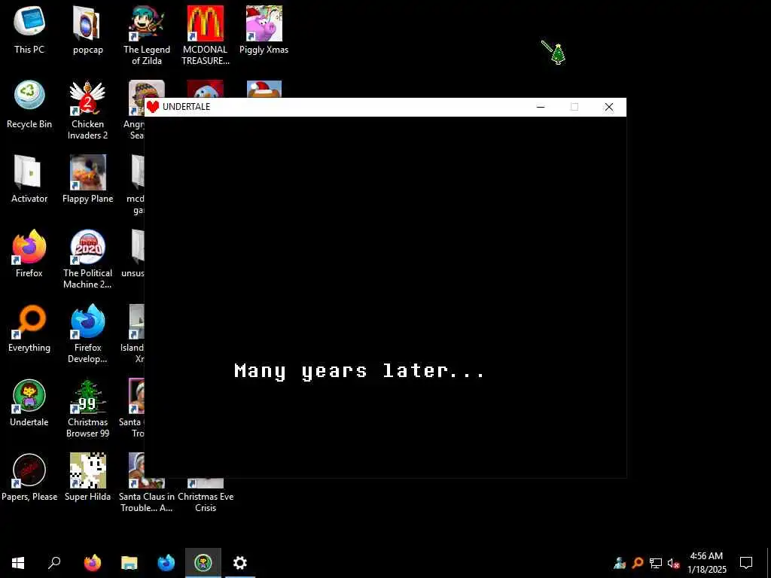Open File Explorer from the taskbar
771x578 pixels.
(130, 563)
